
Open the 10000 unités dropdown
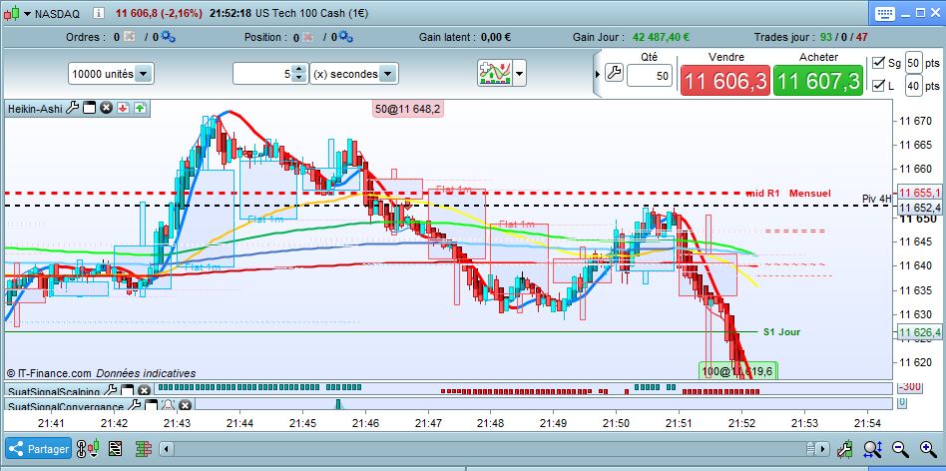(111, 74)
